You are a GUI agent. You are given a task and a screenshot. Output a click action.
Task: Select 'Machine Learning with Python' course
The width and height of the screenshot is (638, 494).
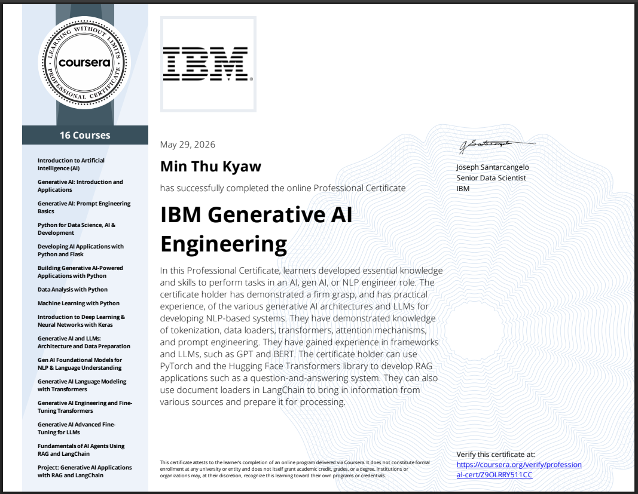[78, 303]
